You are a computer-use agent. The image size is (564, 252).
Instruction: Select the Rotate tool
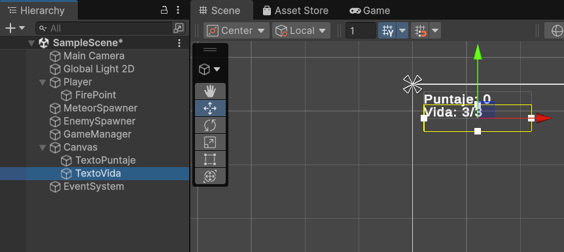click(210, 125)
